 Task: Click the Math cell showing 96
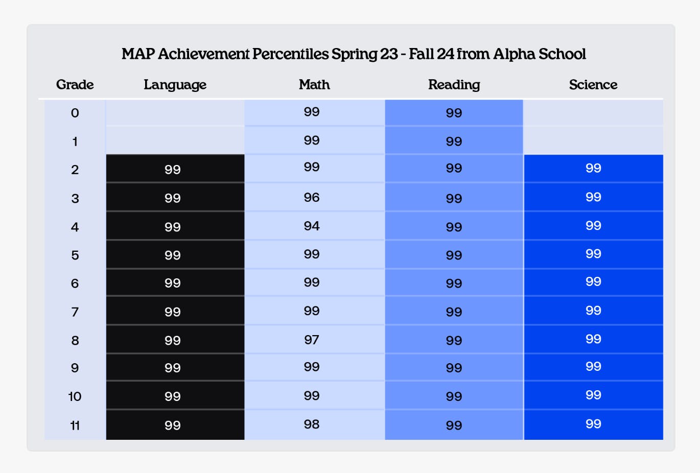click(312, 197)
